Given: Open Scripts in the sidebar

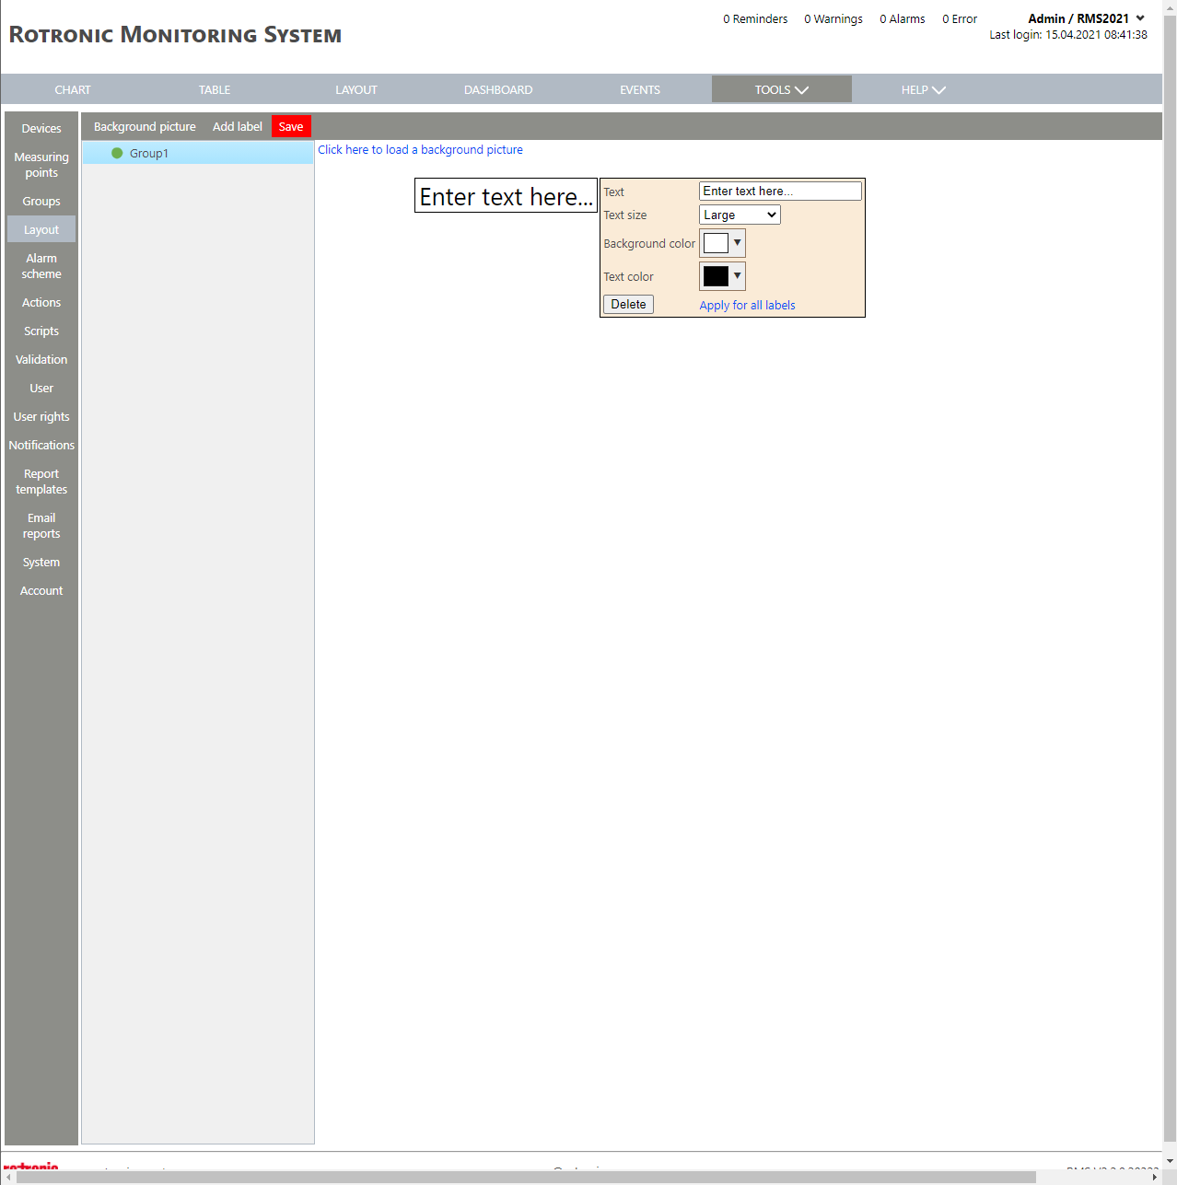Looking at the screenshot, I should (x=41, y=331).
